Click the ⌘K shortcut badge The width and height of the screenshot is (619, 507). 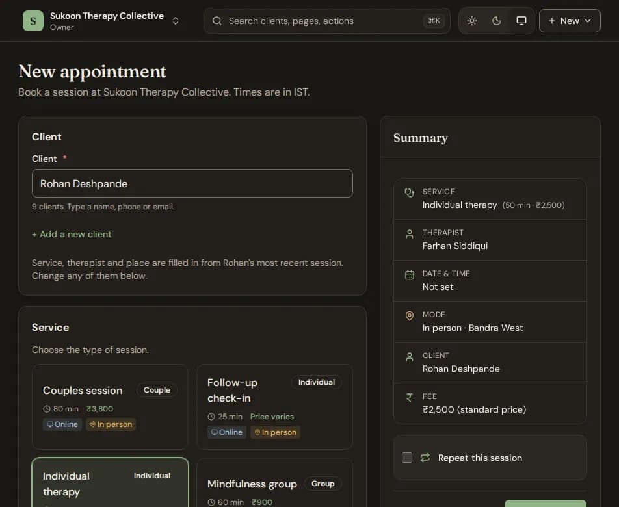coord(434,21)
